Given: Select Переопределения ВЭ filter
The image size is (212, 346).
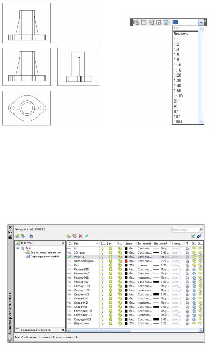Looking at the screenshot, I should click(x=45, y=257).
